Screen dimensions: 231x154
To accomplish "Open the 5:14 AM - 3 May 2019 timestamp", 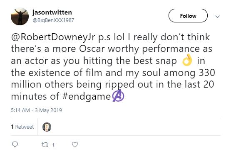I will (36, 110).
